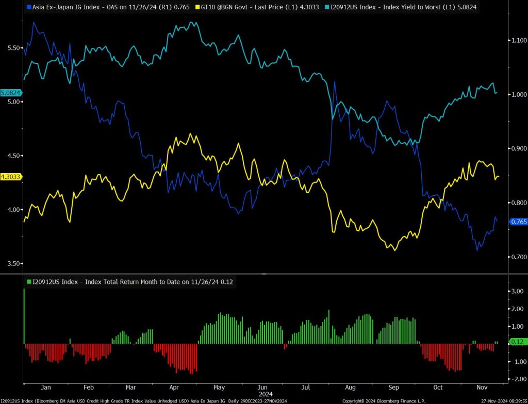This screenshot has height=404, width=528.
Task: Click the GT10 @BGN Govt Last Price legend text
Action: pyautogui.click(x=252, y=8)
